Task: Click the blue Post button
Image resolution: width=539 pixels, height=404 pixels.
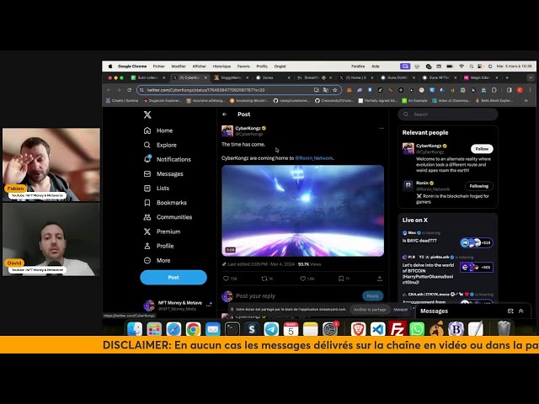Action: coord(173,277)
